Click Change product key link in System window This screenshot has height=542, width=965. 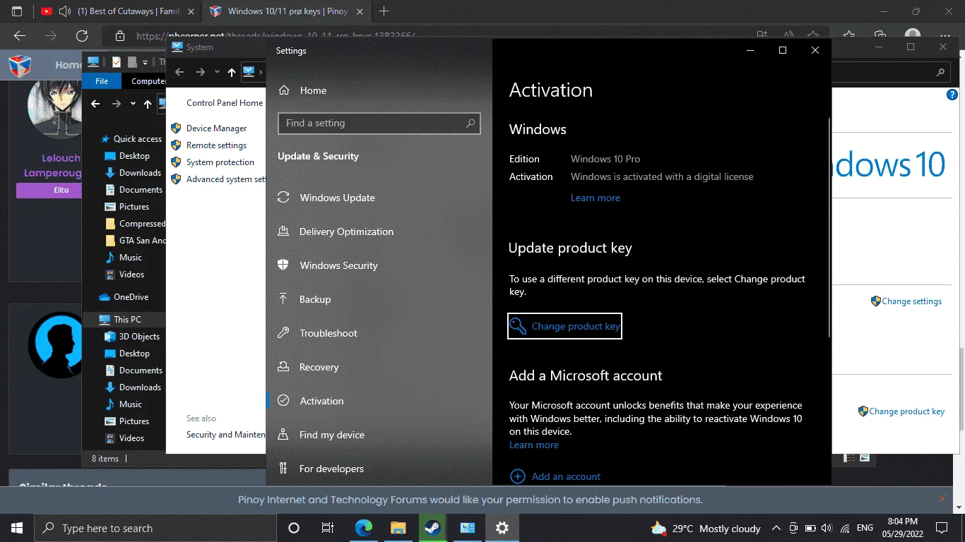tap(906, 411)
